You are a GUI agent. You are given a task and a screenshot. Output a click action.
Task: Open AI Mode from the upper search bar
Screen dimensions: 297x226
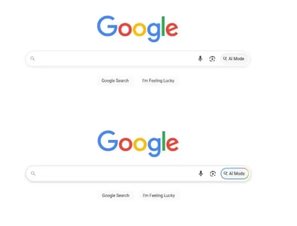(x=234, y=59)
